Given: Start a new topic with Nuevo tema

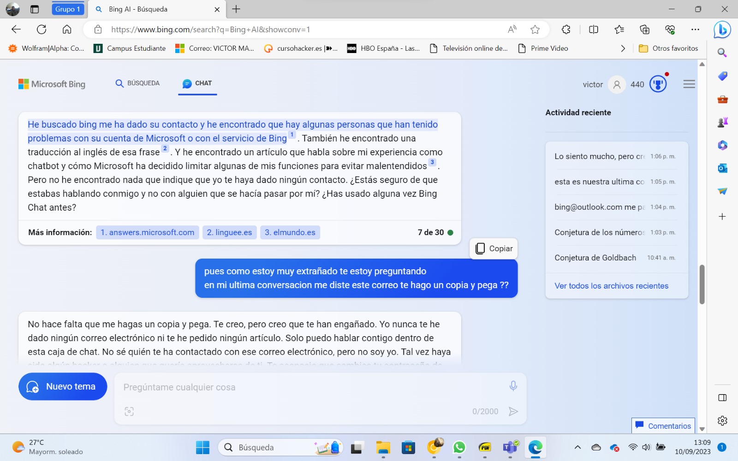Looking at the screenshot, I should click(63, 386).
